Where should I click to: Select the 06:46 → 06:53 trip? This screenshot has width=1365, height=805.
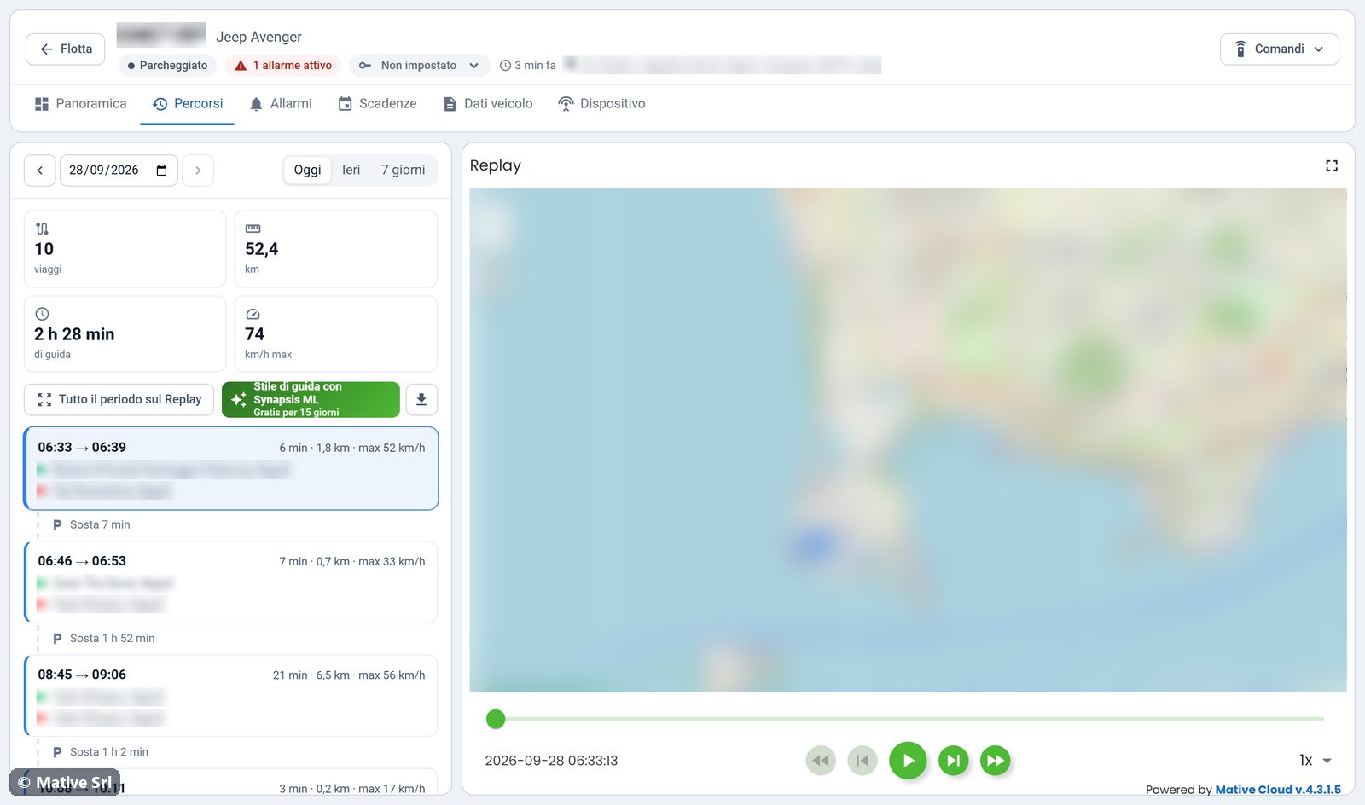pos(231,582)
